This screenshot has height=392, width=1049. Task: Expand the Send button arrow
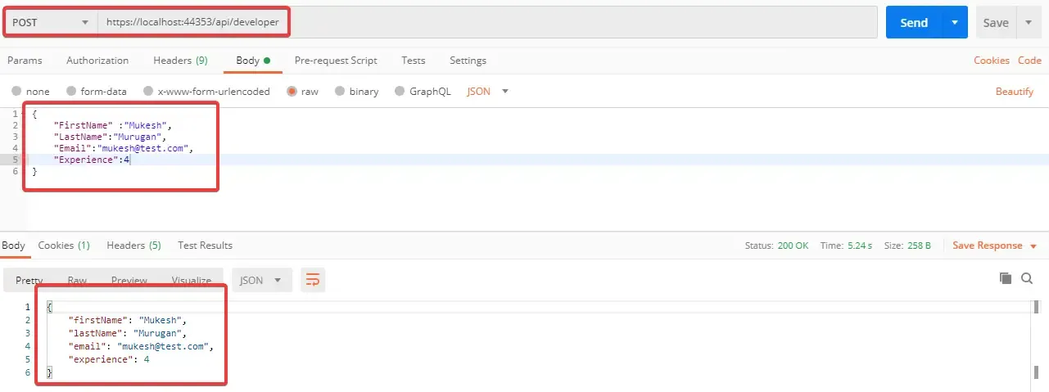coord(955,23)
